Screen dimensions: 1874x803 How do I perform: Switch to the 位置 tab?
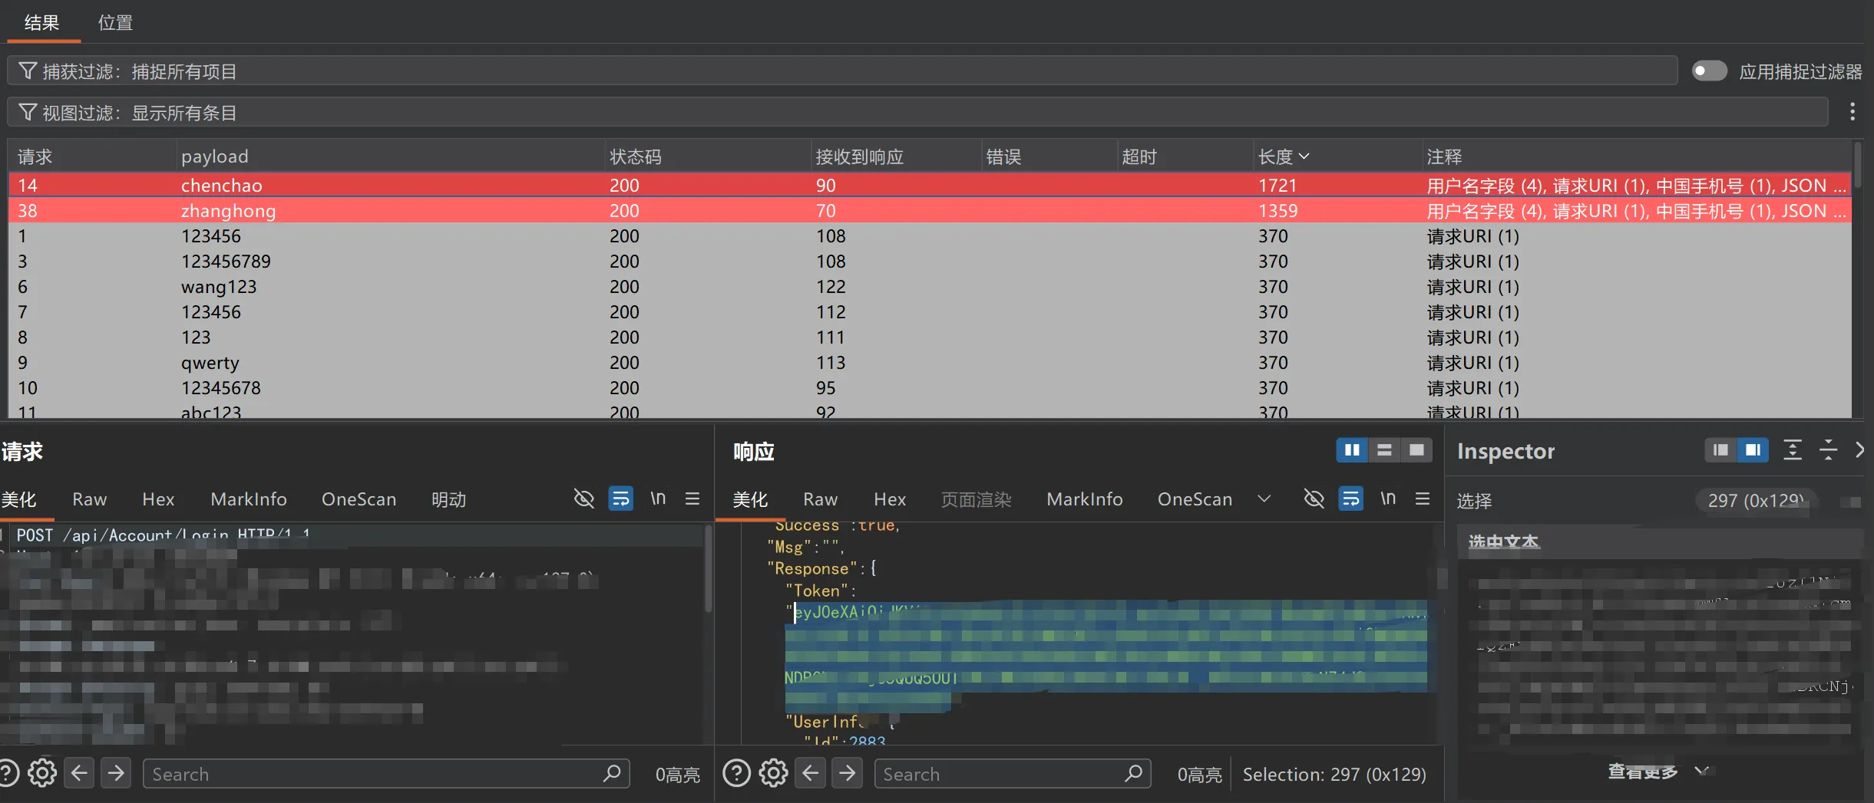pyautogui.click(x=115, y=22)
